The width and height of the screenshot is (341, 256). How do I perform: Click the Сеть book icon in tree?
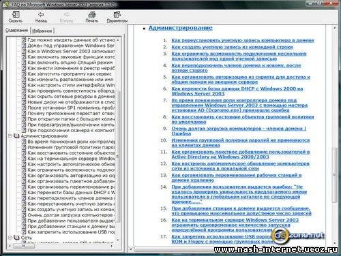coord(16,238)
